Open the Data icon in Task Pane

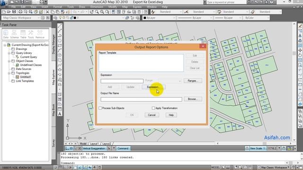(x=6, y=34)
